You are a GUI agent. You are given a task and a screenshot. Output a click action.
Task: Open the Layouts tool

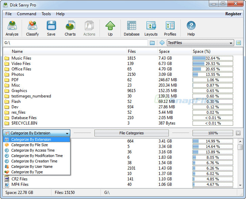point(151,28)
